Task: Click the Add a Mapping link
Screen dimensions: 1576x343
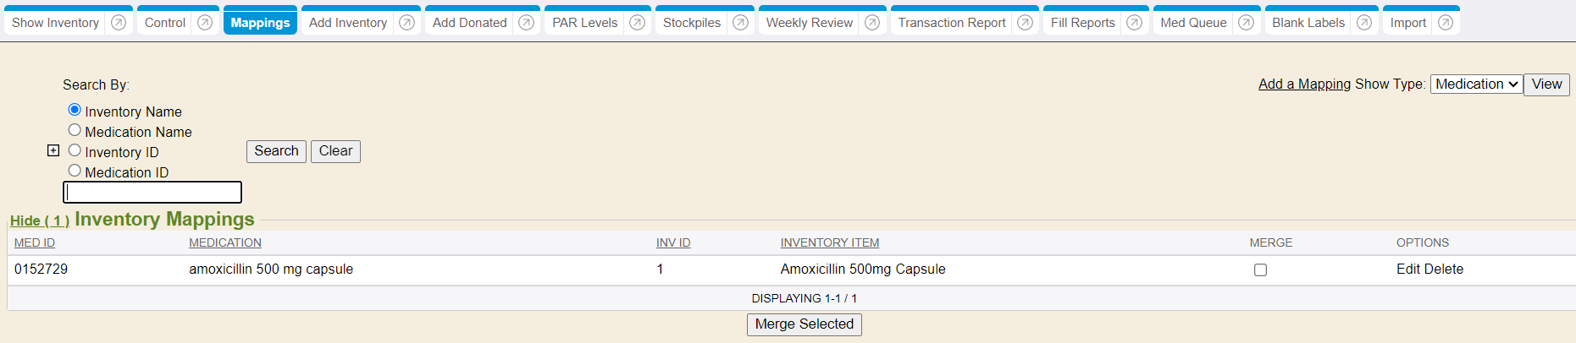Action: coord(1304,84)
